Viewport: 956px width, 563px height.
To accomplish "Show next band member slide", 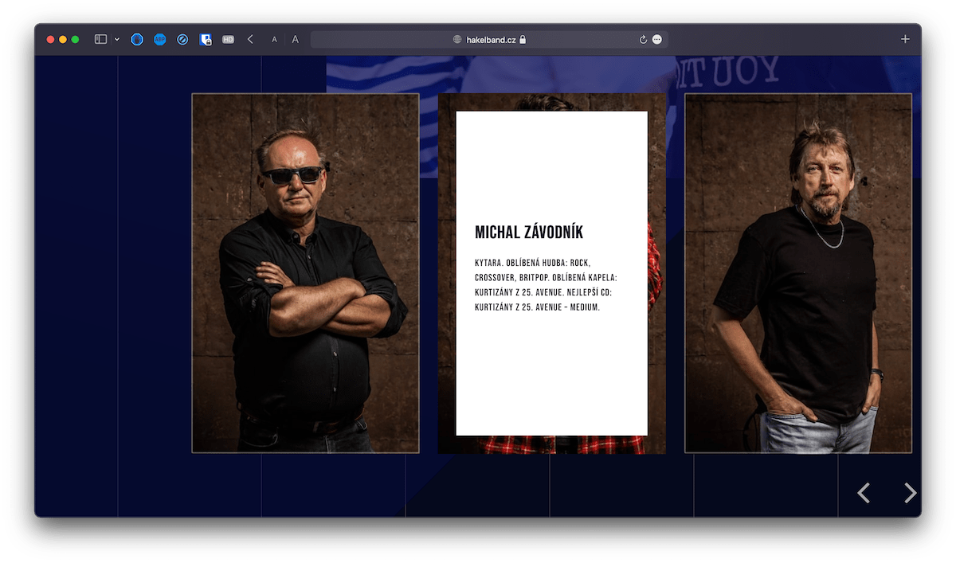I will tap(910, 493).
